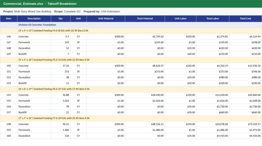The height and width of the screenshot is (146, 262).
Task: Click the Unit Material column header
Action: [106, 19]
